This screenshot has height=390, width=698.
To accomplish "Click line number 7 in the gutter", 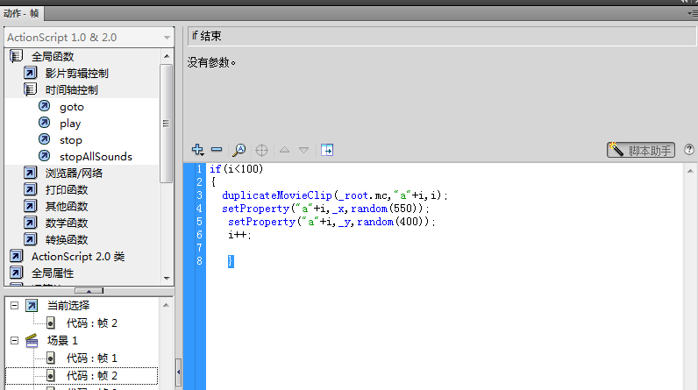I will (199, 248).
